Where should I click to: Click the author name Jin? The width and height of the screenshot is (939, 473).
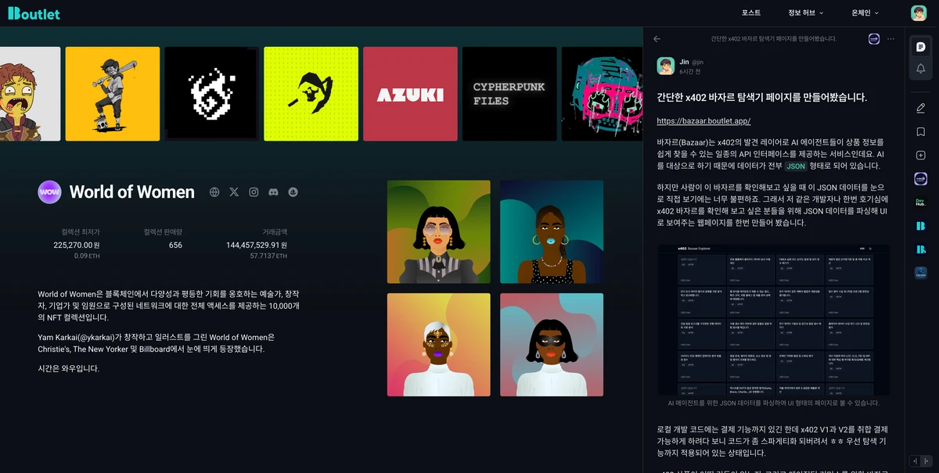pos(684,62)
